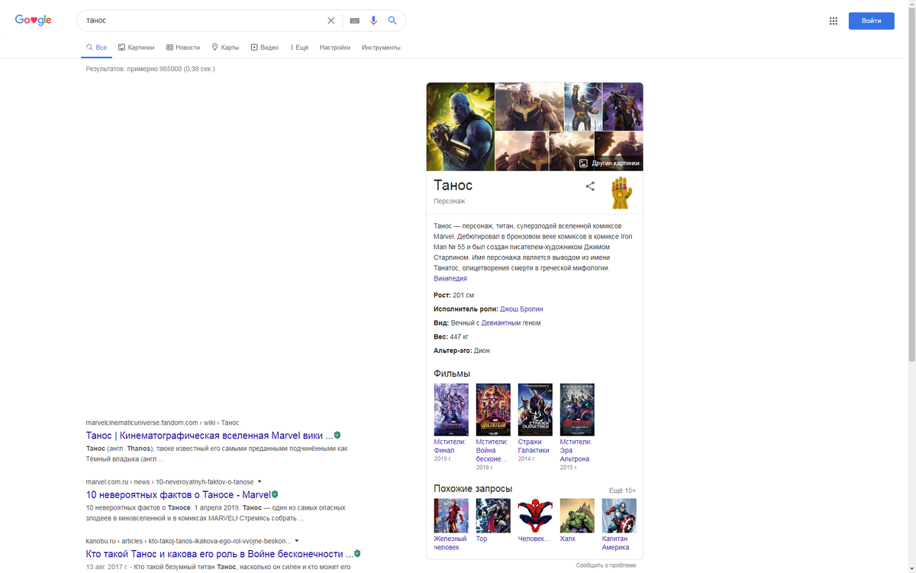Click the Альтер-эго: Дион fact
Viewport: 916px width, 573px height.
[x=462, y=351]
